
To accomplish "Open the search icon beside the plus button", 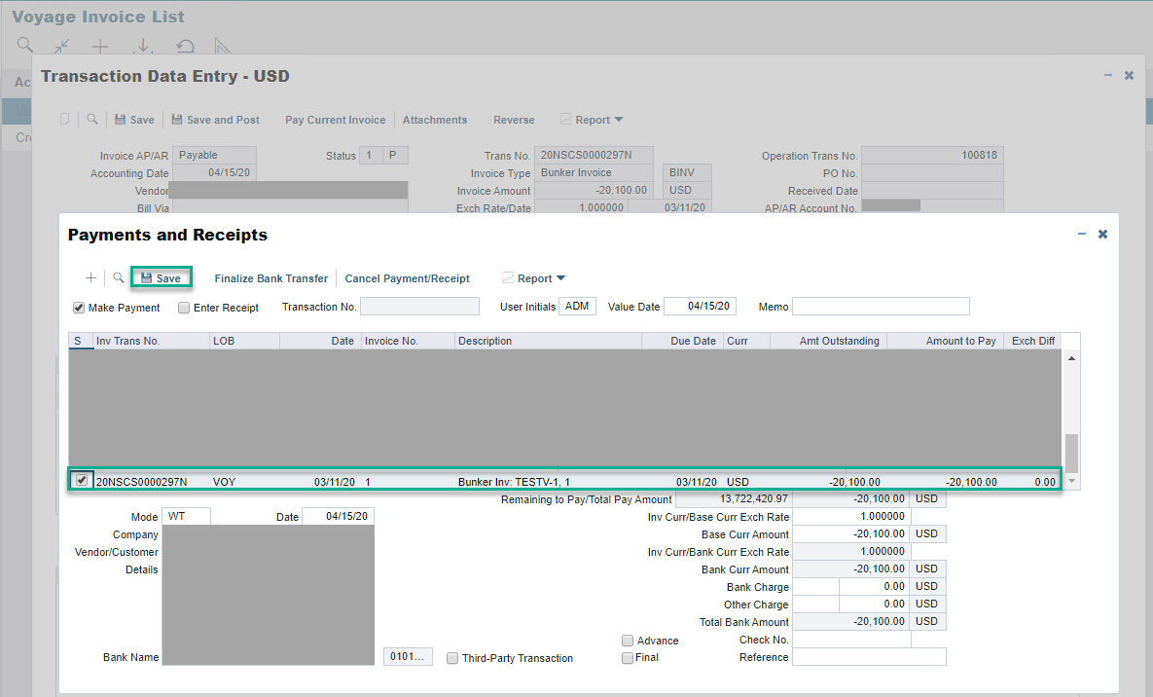I will (x=117, y=278).
